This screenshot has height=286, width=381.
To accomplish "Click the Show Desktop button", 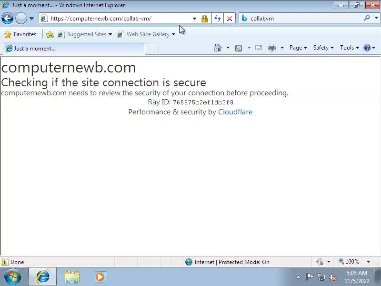I will 378,277.
